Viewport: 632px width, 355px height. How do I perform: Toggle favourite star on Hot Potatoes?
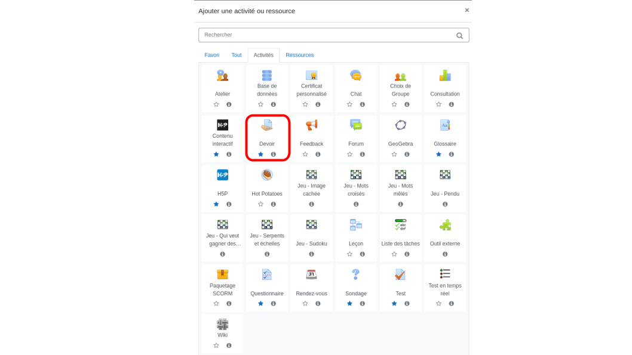tap(261, 204)
